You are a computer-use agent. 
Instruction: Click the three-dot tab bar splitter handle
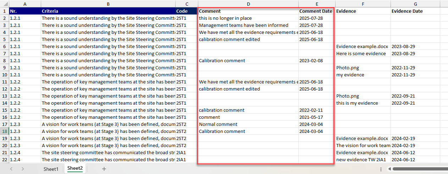click(x=381, y=169)
